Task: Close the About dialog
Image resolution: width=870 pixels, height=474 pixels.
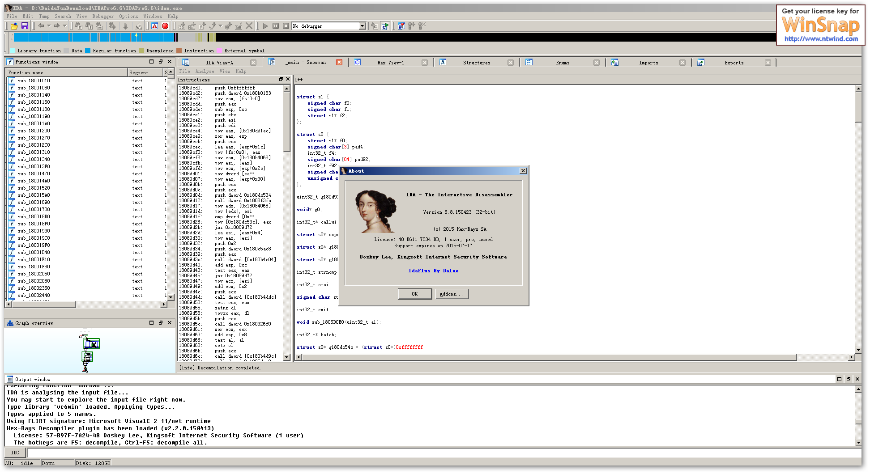Action: (523, 171)
